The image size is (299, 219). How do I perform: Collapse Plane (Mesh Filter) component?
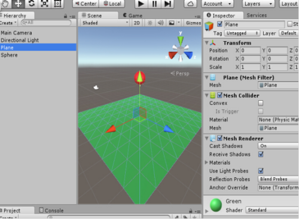(x=207, y=77)
